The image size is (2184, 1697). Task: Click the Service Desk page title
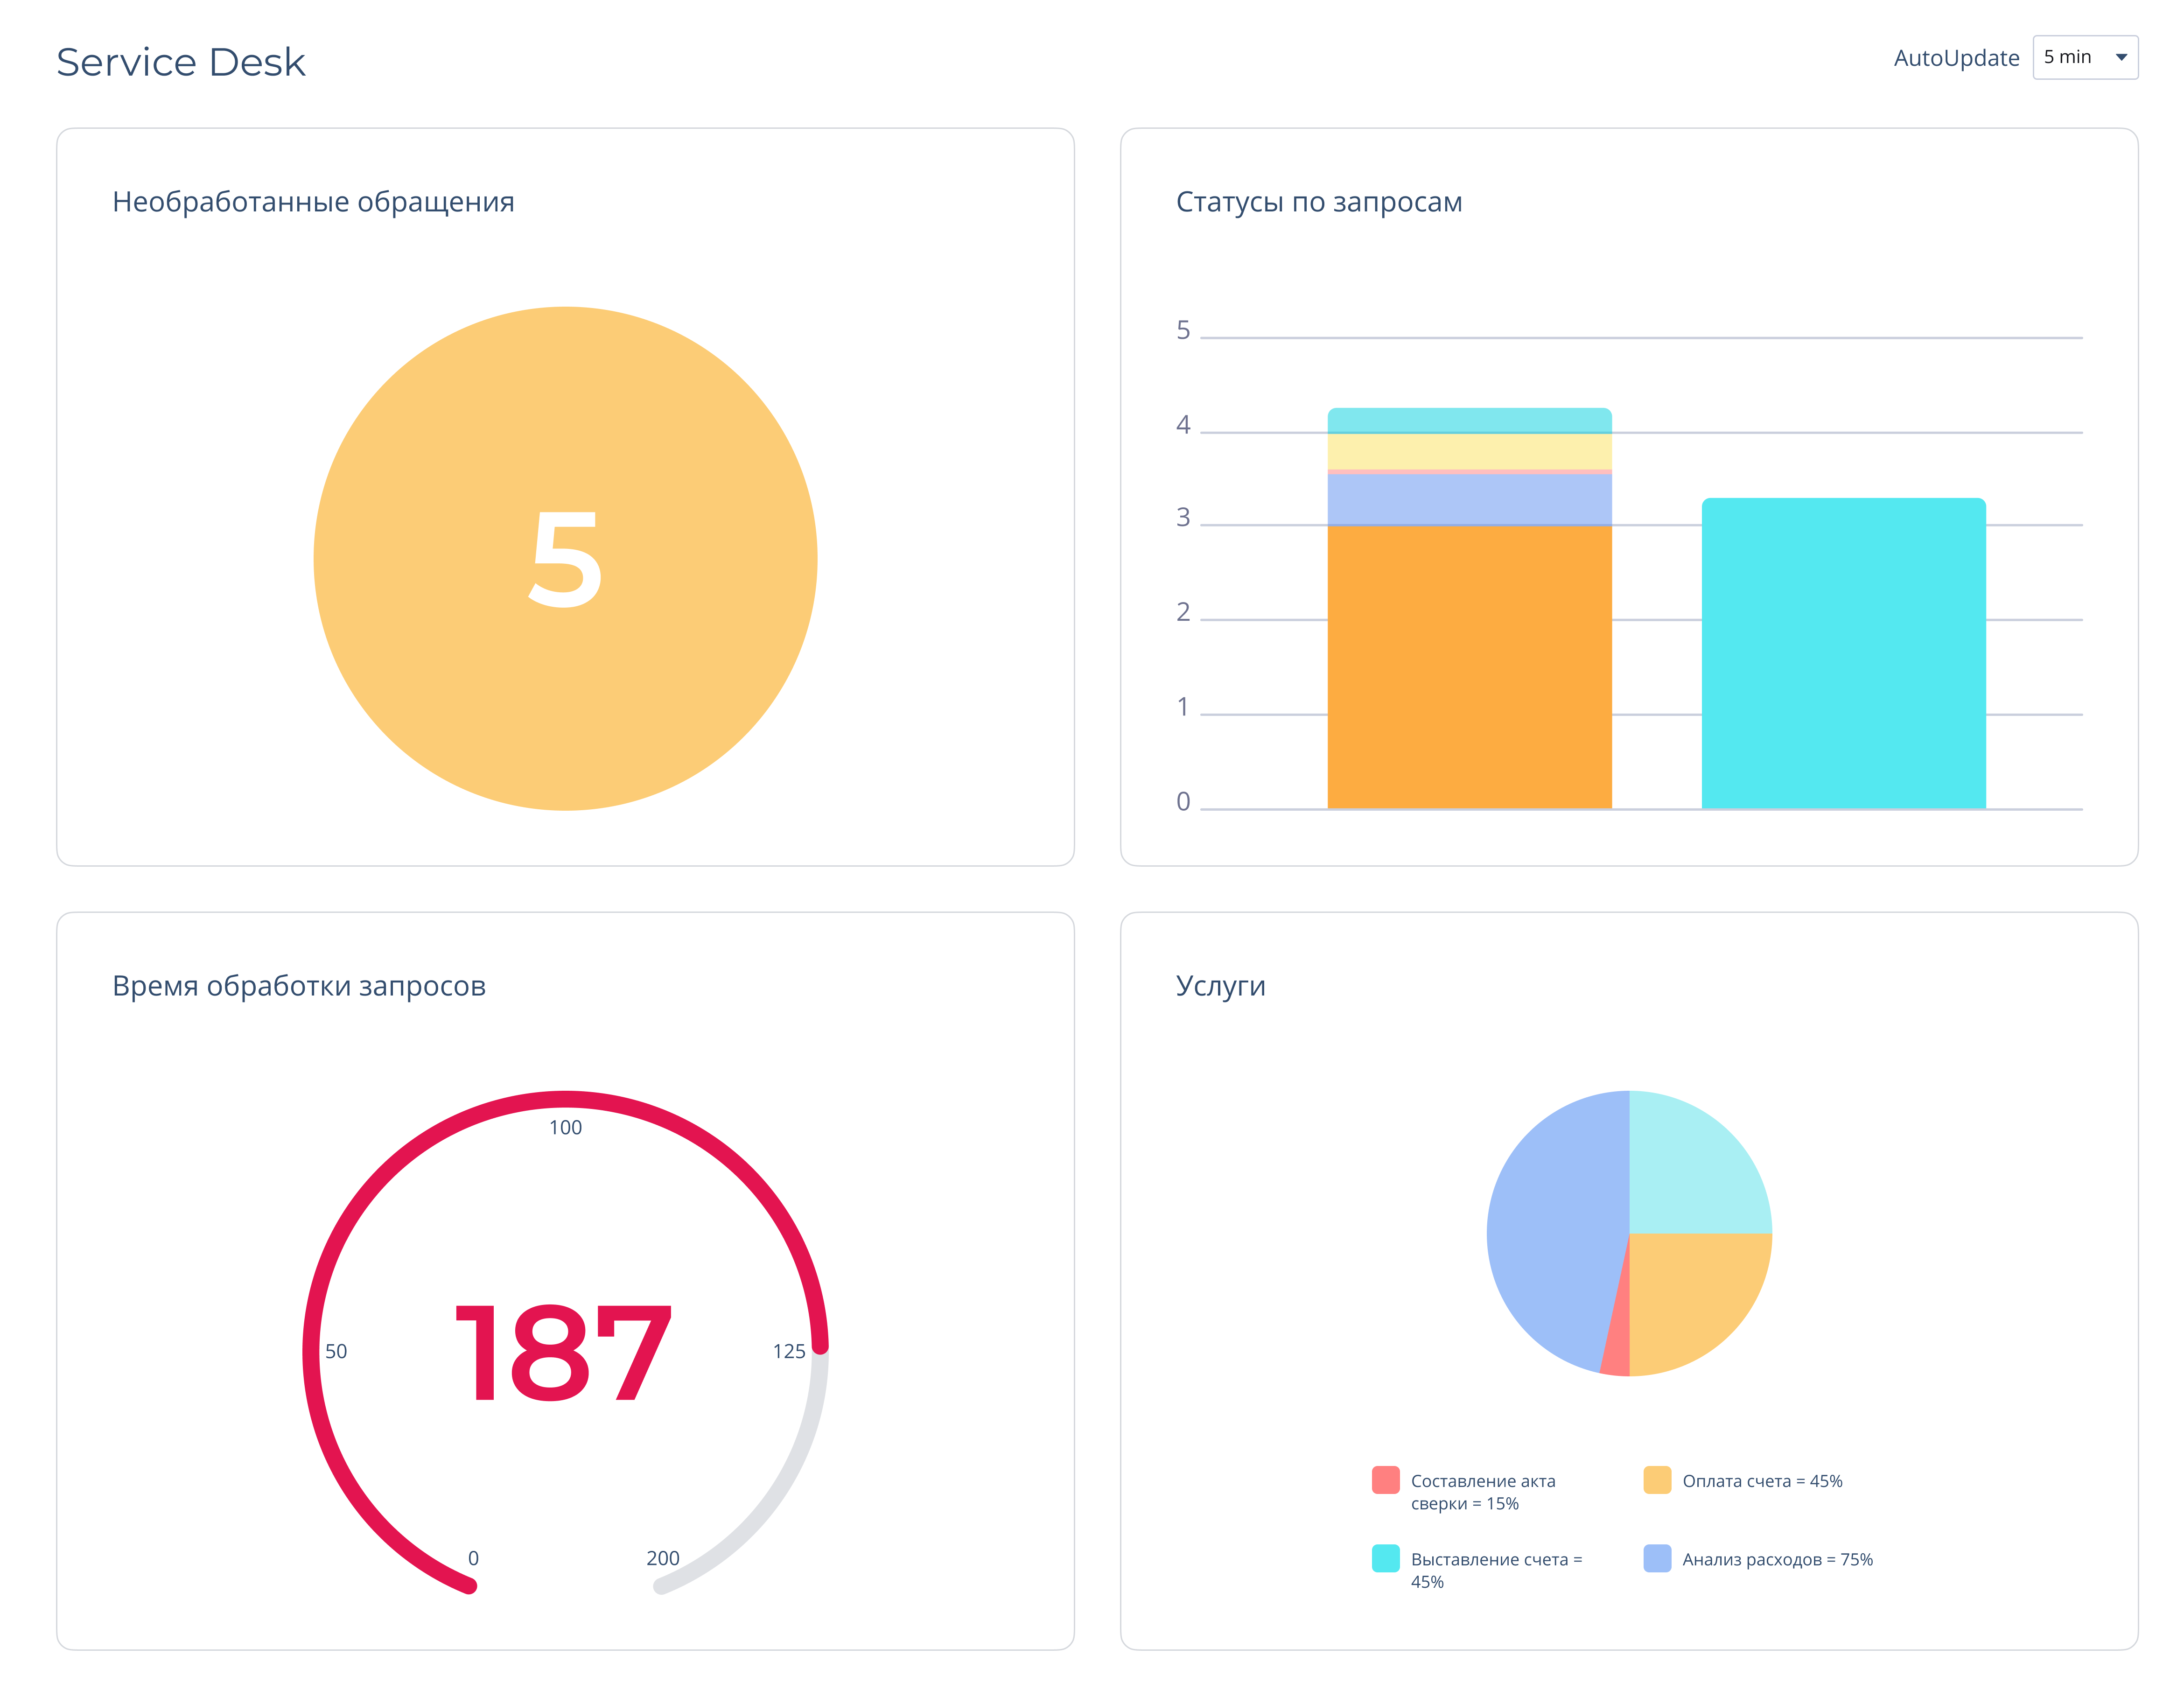pyautogui.click(x=180, y=62)
